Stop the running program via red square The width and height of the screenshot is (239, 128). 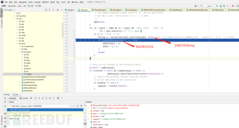[x=233, y=6]
